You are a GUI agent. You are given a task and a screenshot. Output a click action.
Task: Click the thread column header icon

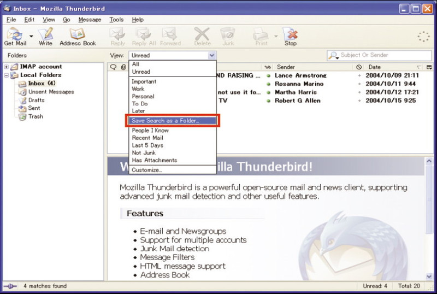(113, 67)
